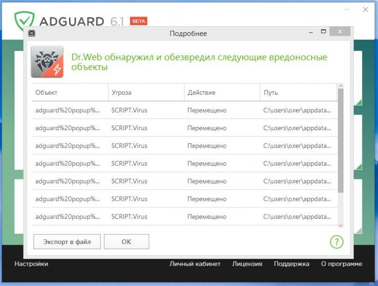Sort by the Действие column header
Viewport: 378px width, 286px height.
pos(222,92)
